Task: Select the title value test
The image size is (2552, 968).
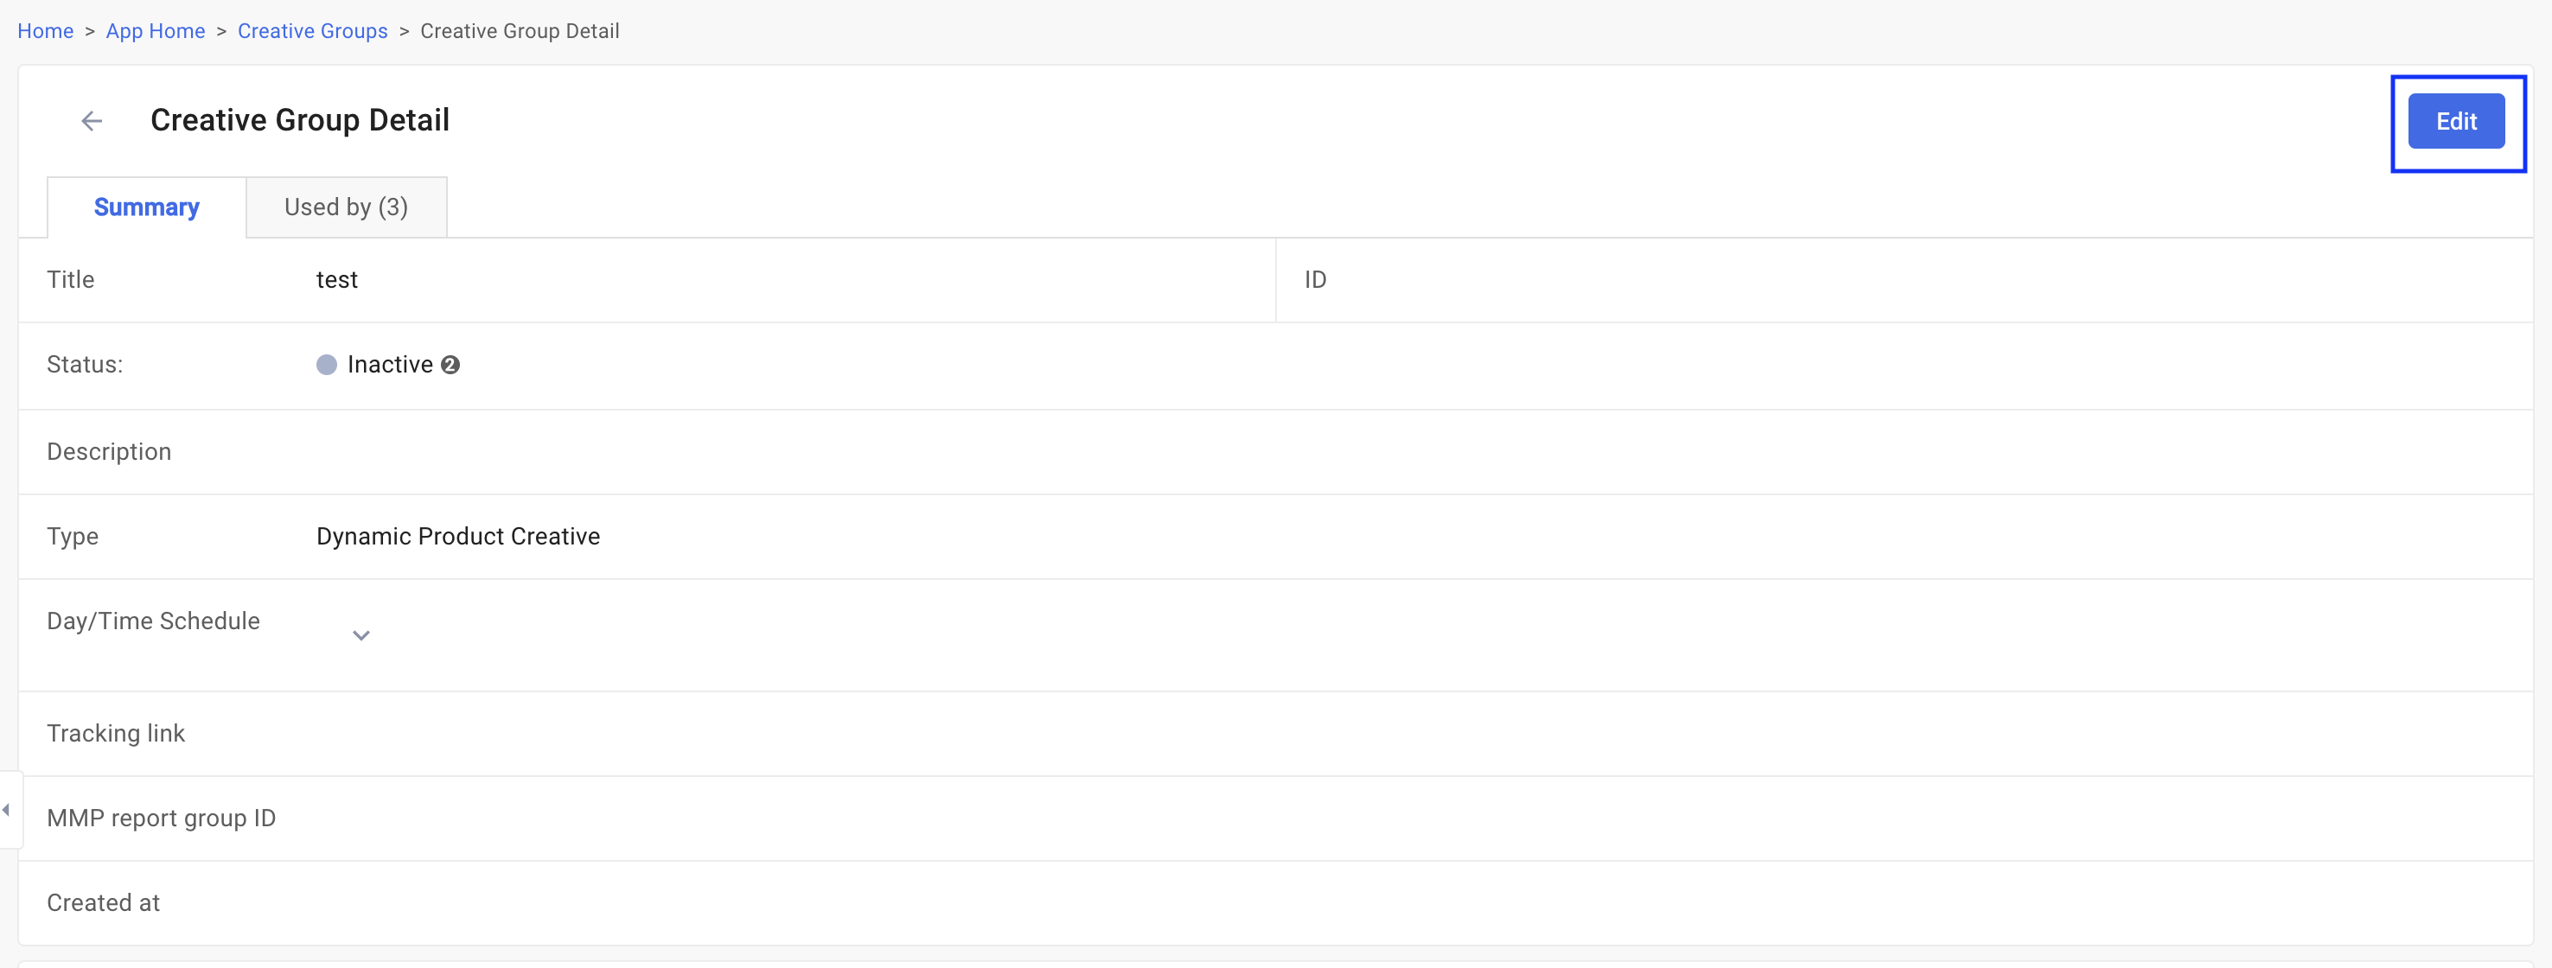Action: coord(337,279)
